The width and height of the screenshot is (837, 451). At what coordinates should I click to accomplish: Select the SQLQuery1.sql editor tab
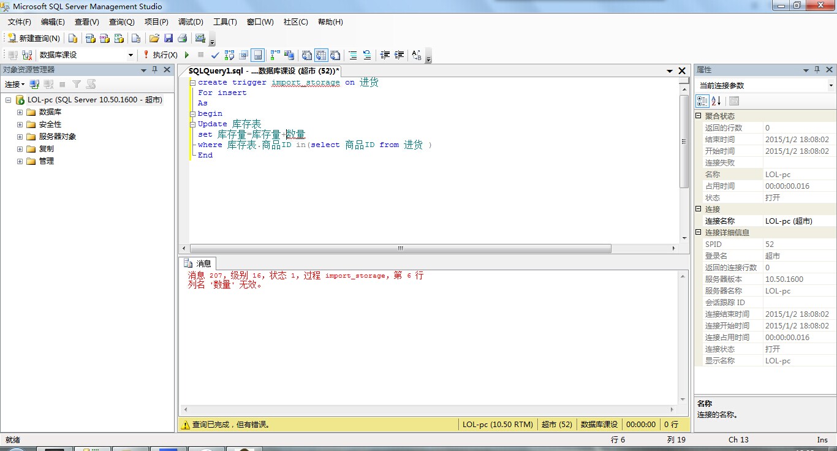263,71
